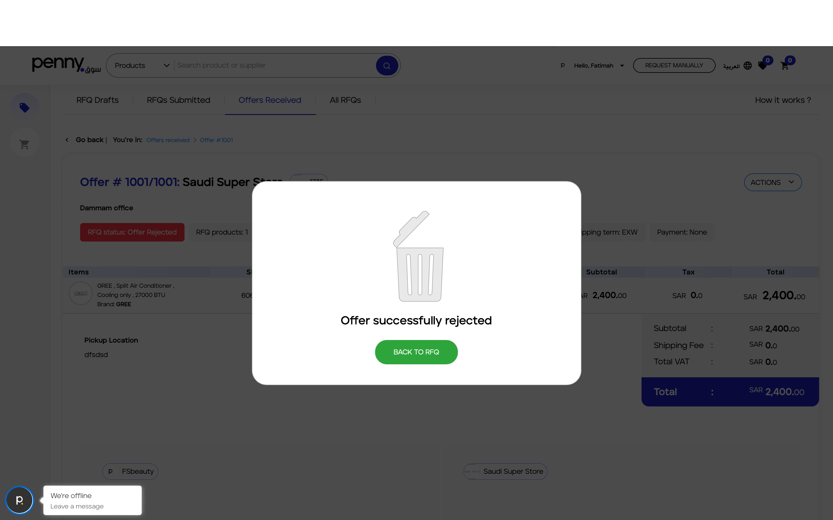The image size is (833, 520).
Task: Click the Items column header
Action: tap(78, 272)
